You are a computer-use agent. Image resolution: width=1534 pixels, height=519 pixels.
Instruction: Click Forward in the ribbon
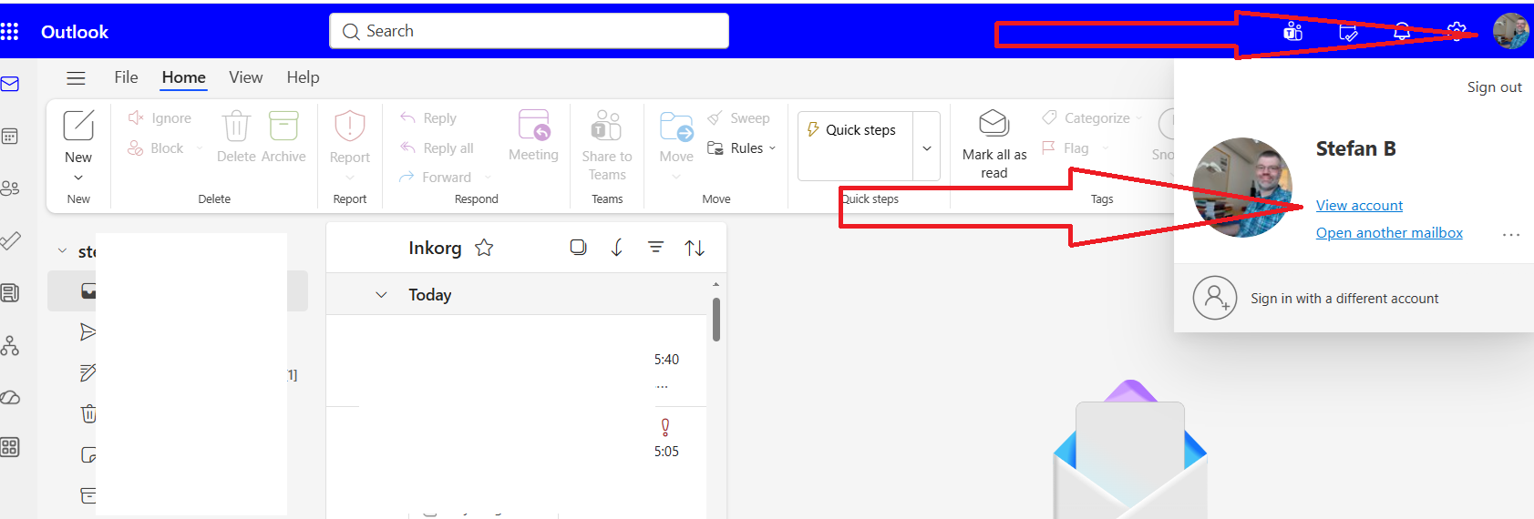(436, 178)
